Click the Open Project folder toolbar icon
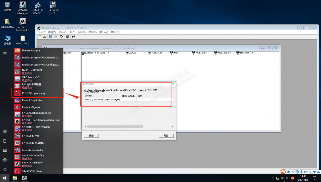321x182 pixels. coord(44,37)
